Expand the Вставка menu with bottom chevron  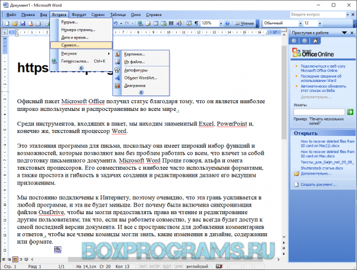(81, 68)
